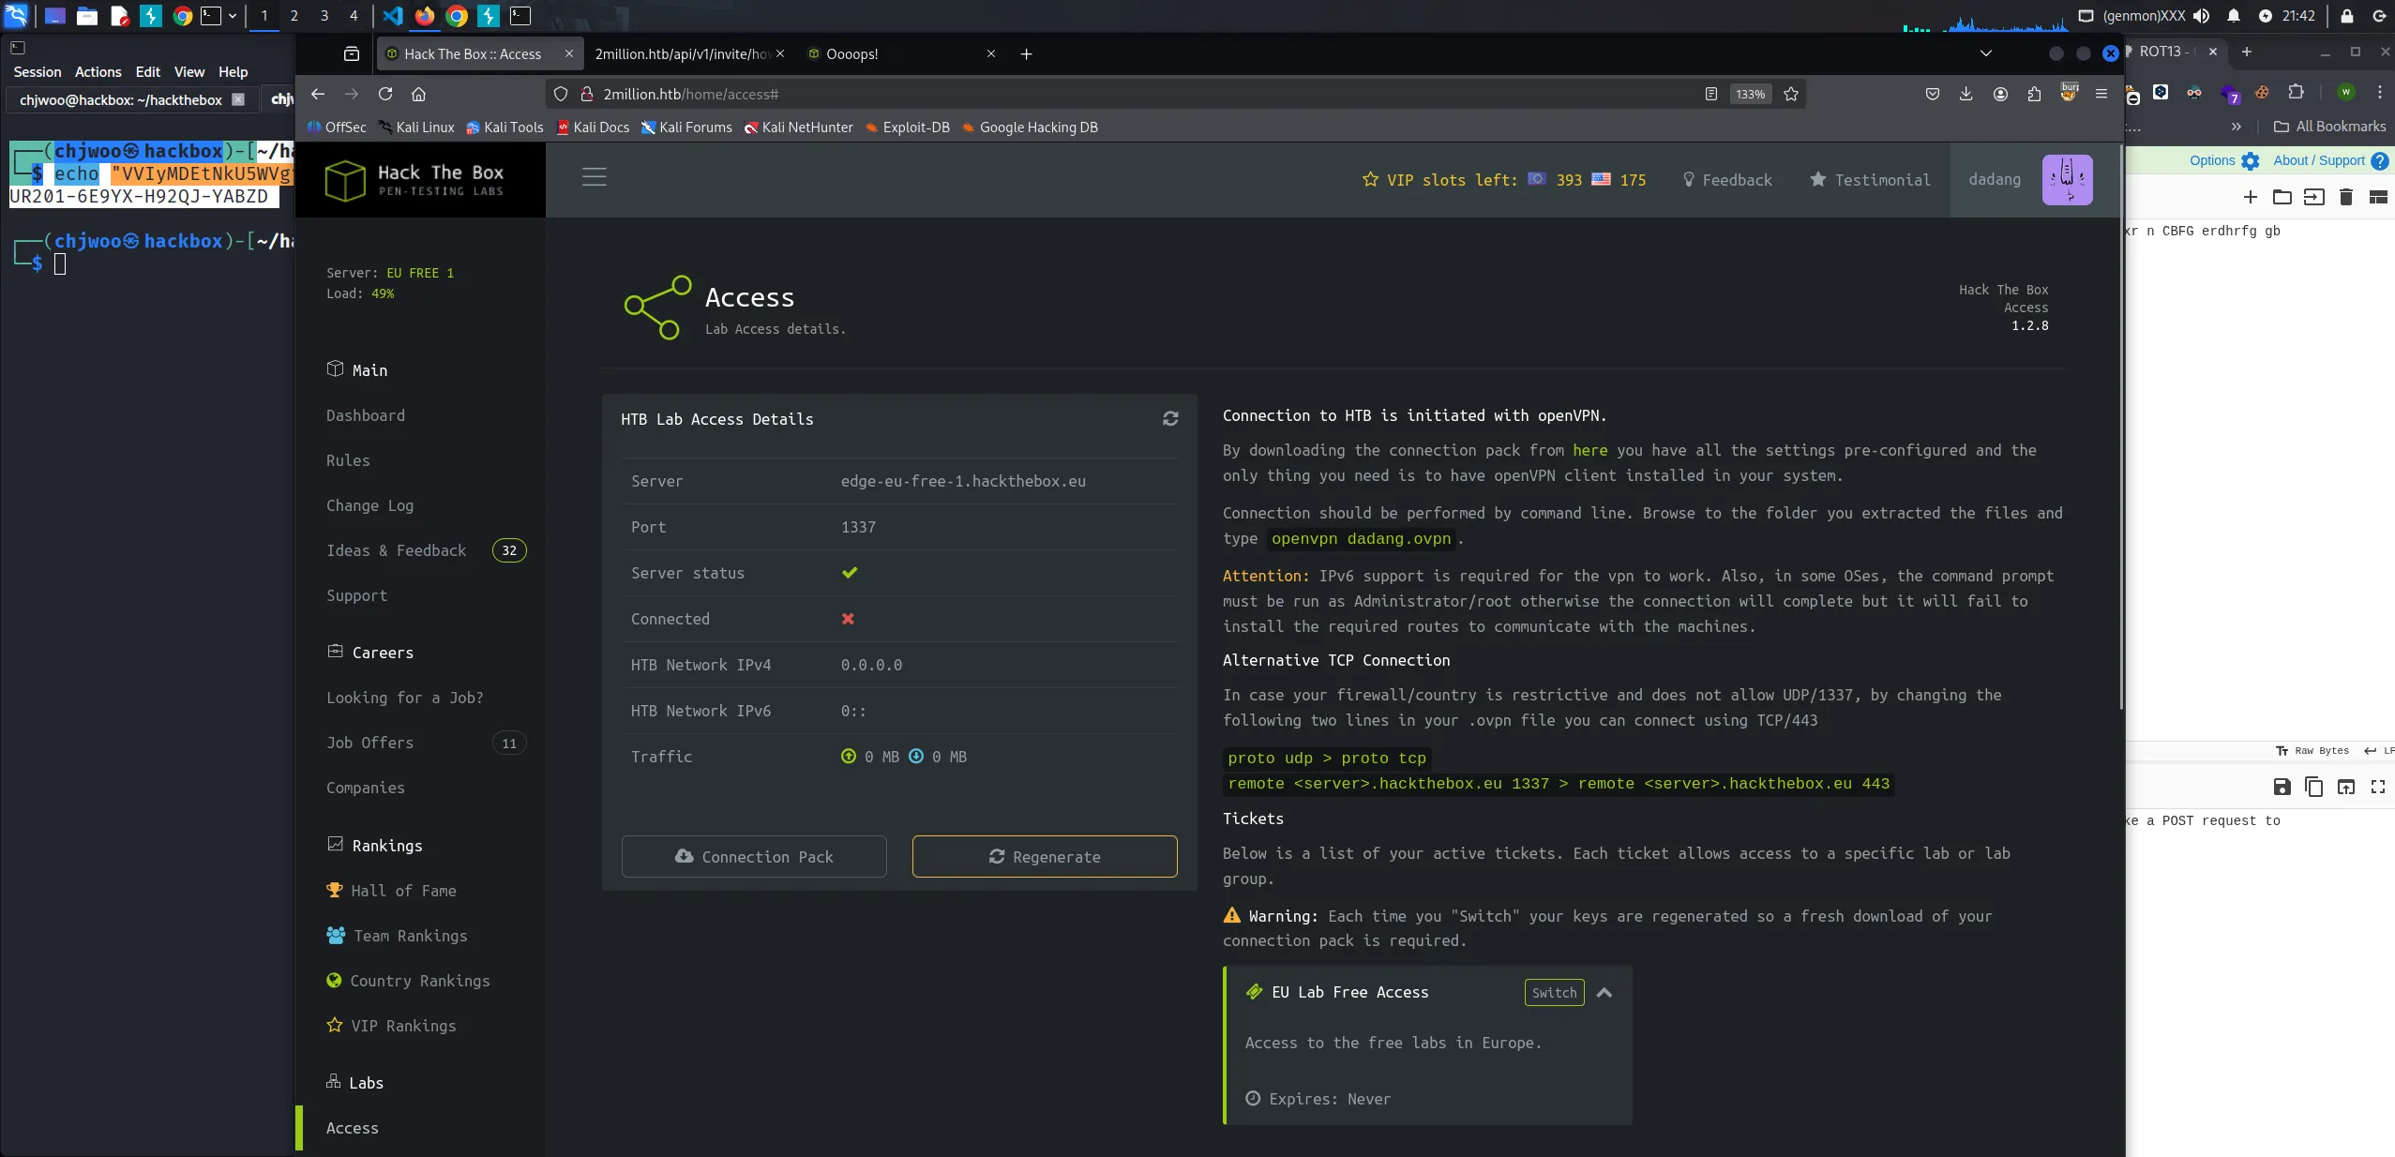Open the Actions menu in terminal
The image size is (2395, 1157).
[x=98, y=72]
